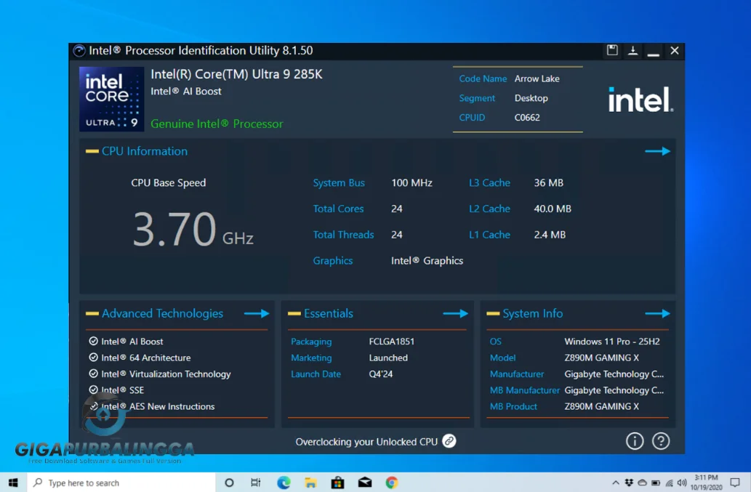Click the Code Name label

(483, 78)
